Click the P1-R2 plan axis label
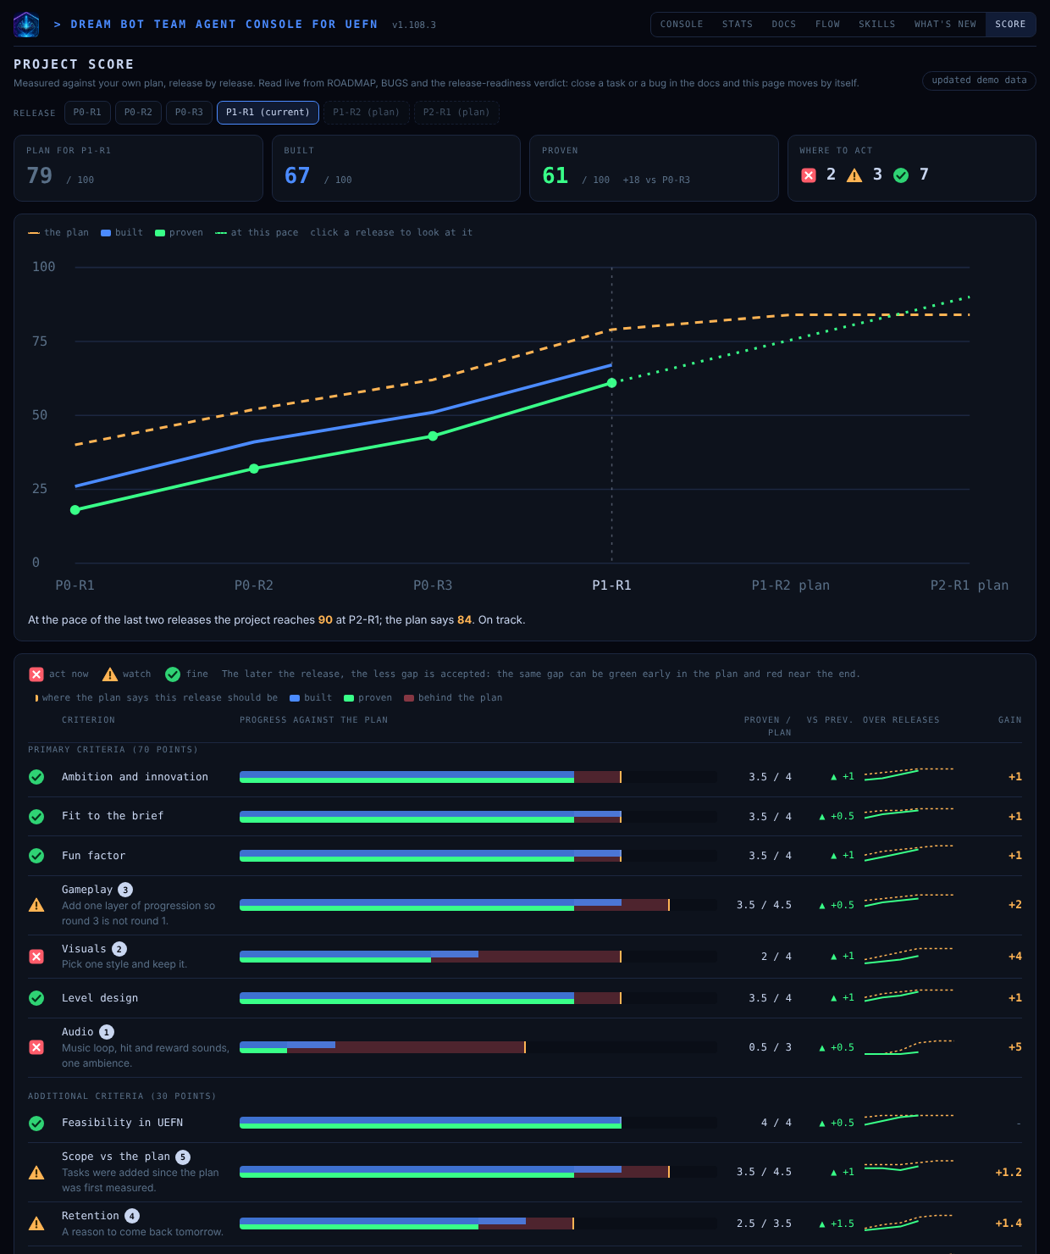This screenshot has width=1050, height=1254. [791, 585]
